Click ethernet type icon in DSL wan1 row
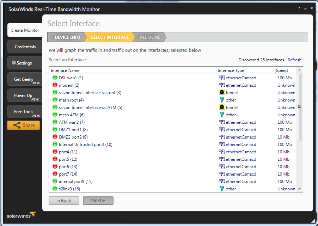Screen dimensions: 318x226 point(222,78)
